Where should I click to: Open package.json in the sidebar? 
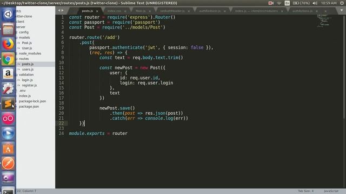pyautogui.click(x=29, y=107)
